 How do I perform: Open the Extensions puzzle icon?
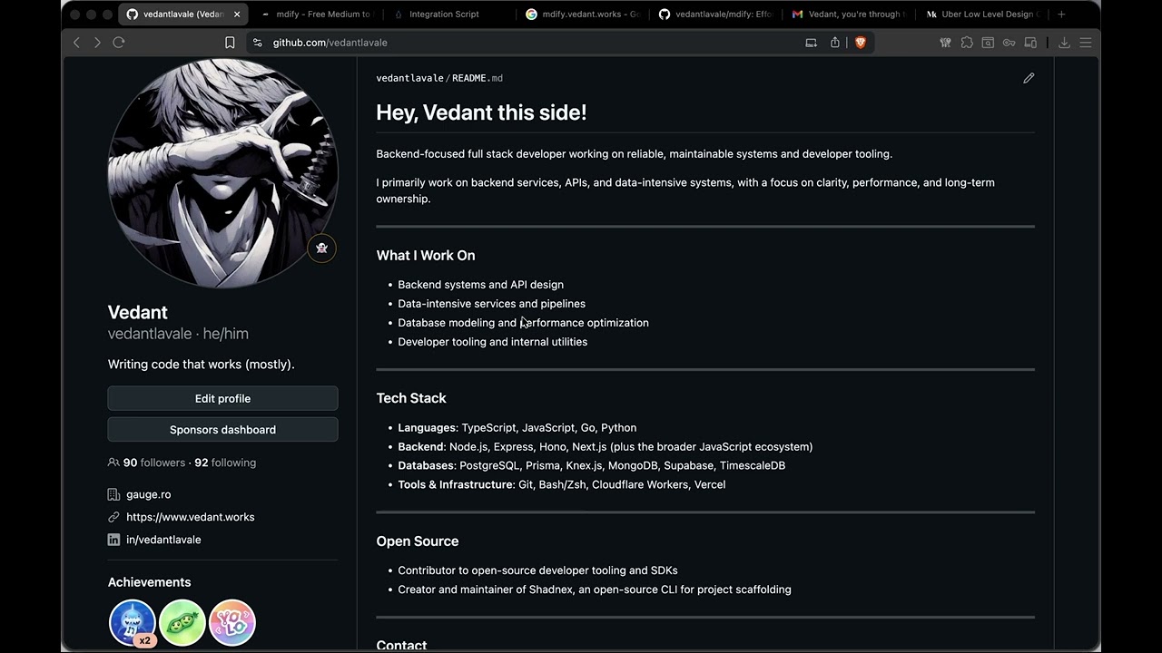[x=967, y=43]
